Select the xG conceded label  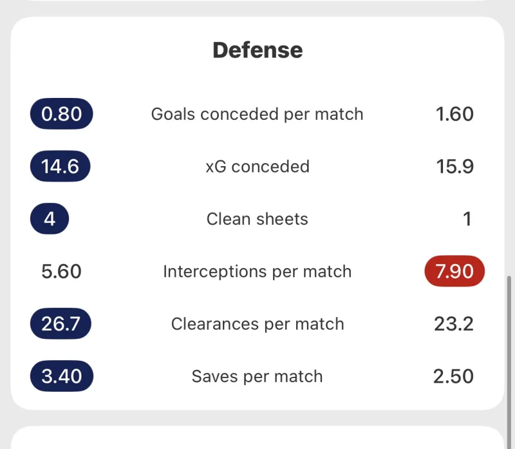coord(257,167)
